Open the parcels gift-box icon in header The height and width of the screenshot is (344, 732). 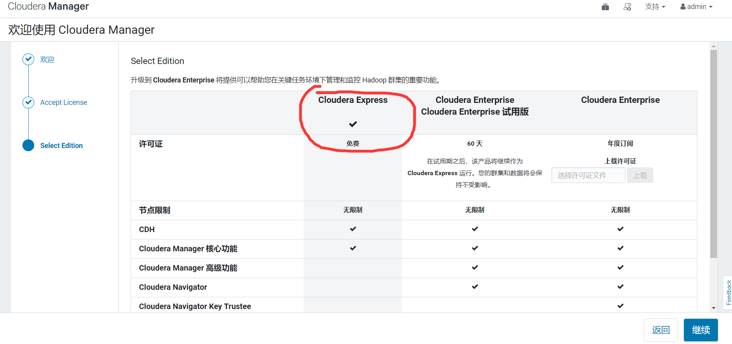click(x=605, y=7)
